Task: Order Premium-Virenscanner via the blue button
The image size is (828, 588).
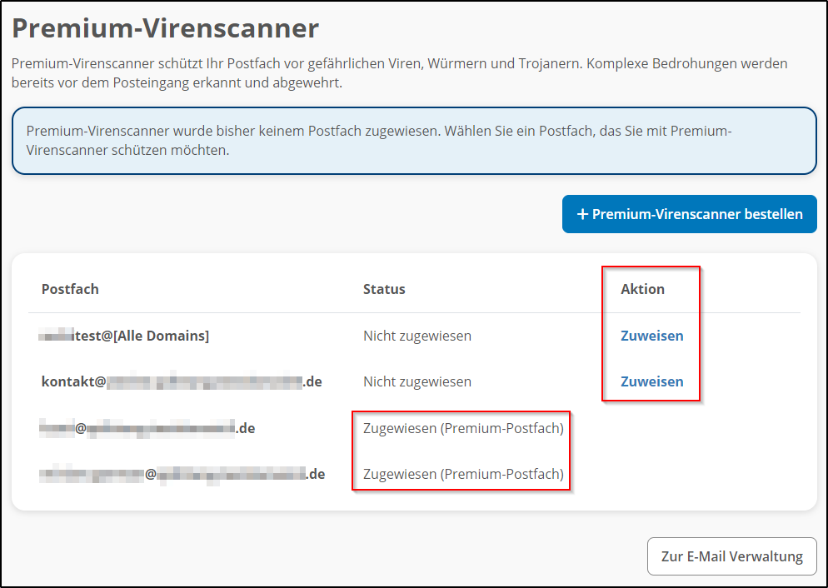Action: (x=689, y=214)
